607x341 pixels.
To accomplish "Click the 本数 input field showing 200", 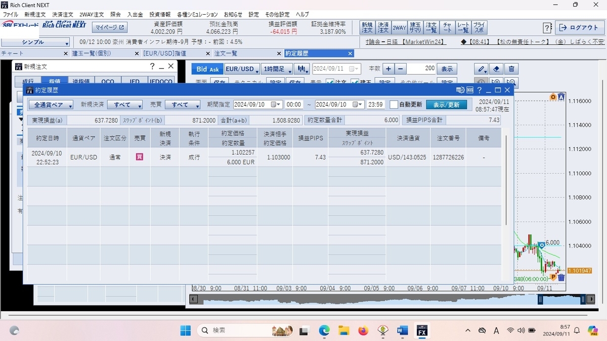I will click(x=421, y=69).
